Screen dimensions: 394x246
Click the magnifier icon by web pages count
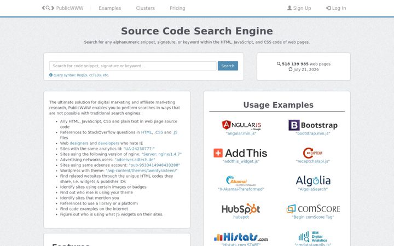click(x=279, y=64)
